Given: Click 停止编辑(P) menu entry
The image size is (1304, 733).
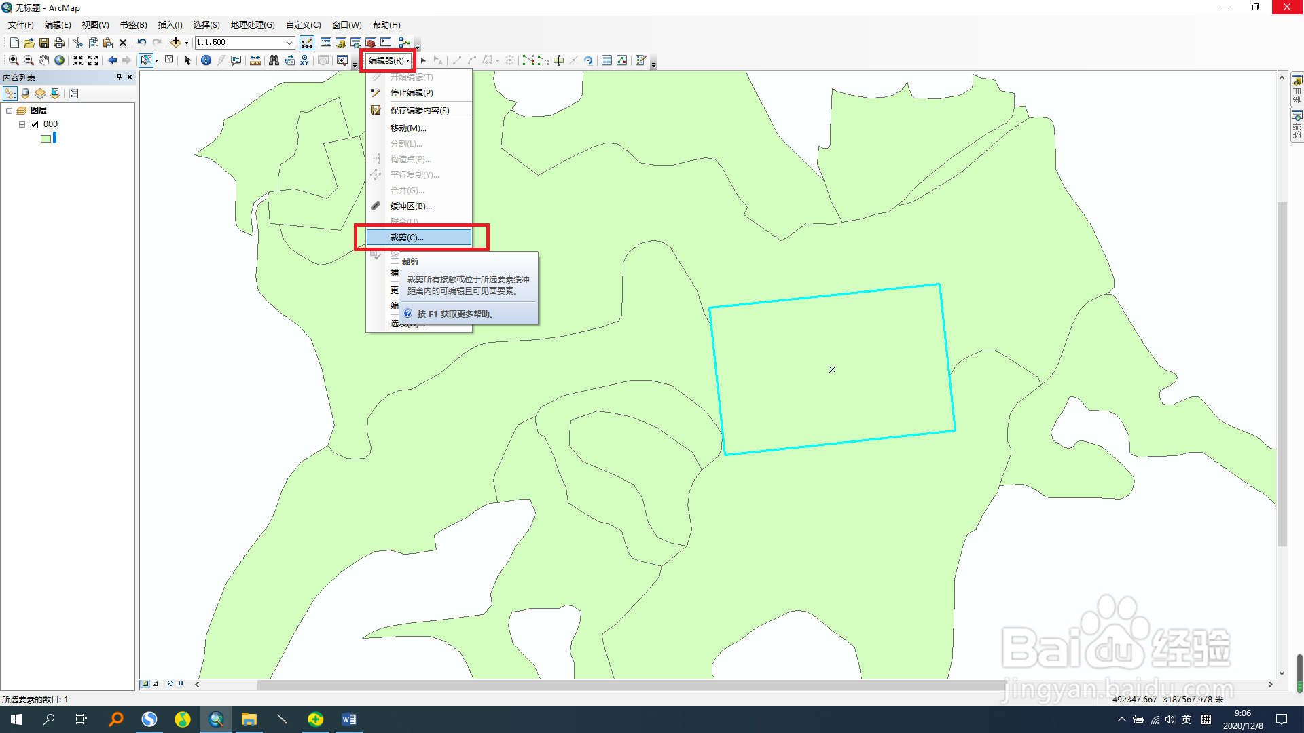Looking at the screenshot, I should coord(411,93).
